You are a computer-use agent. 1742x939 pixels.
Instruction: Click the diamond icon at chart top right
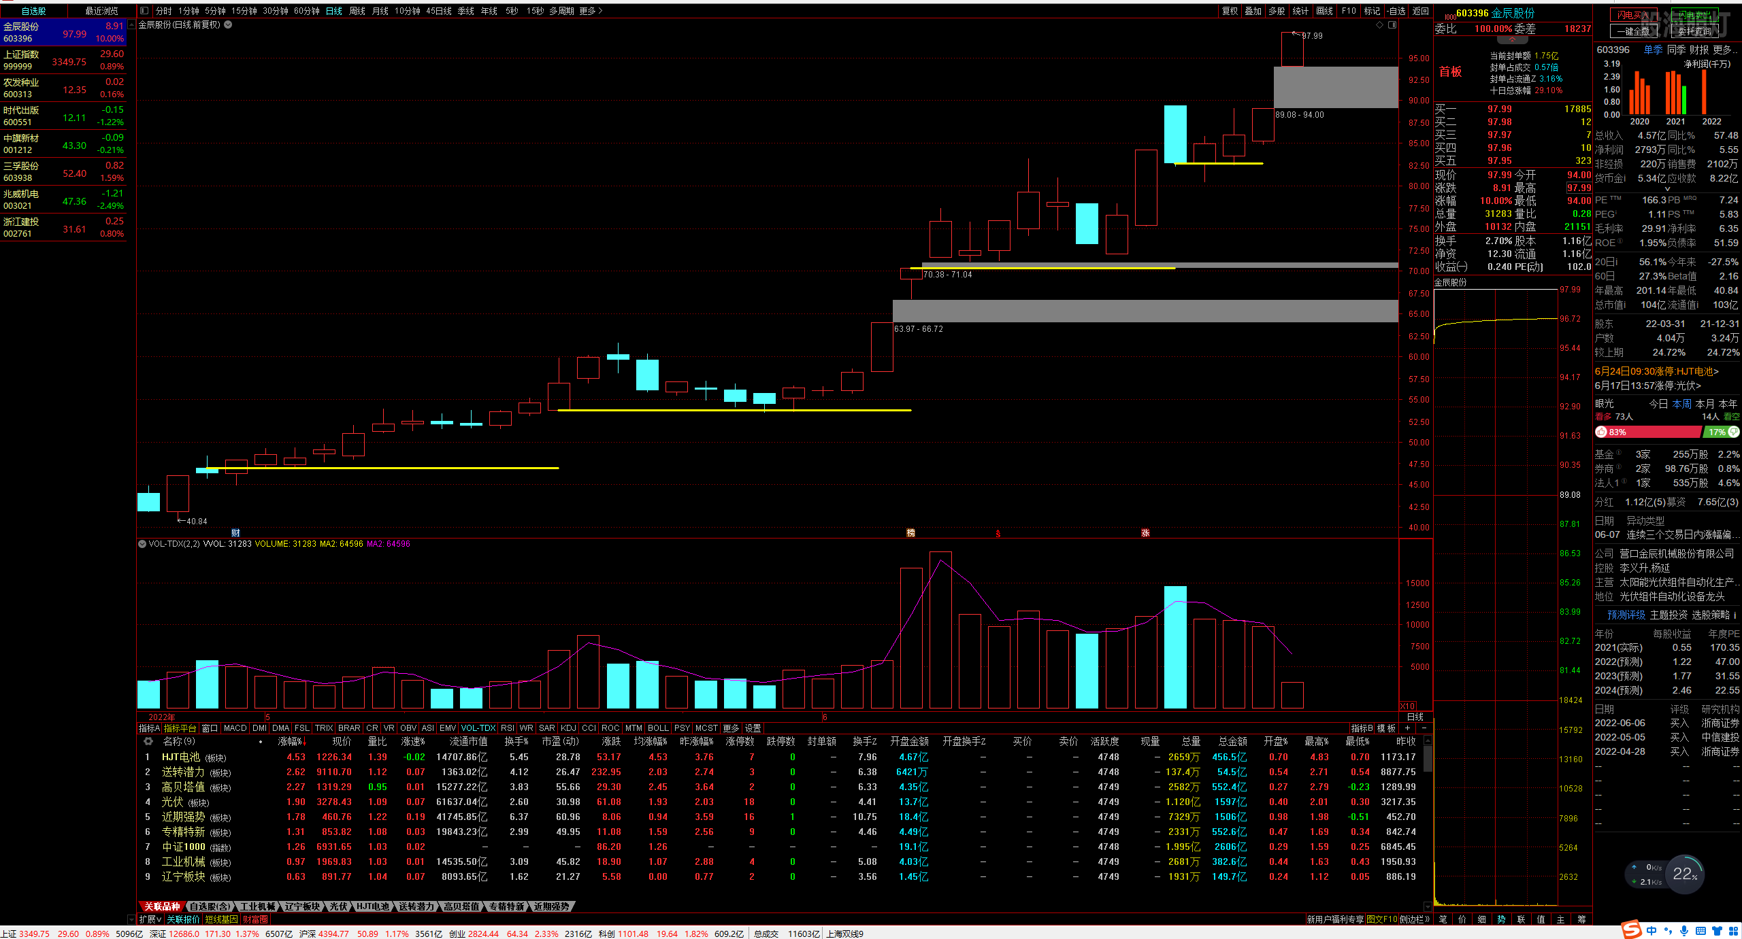click(1380, 24)
